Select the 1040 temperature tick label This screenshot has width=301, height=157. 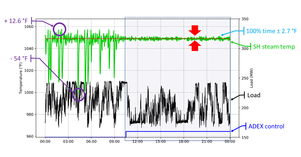[29, 49]
